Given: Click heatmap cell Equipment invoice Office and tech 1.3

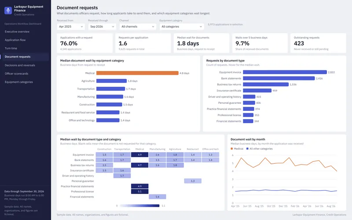Looking at the screenshot, I should pos(210,155).
